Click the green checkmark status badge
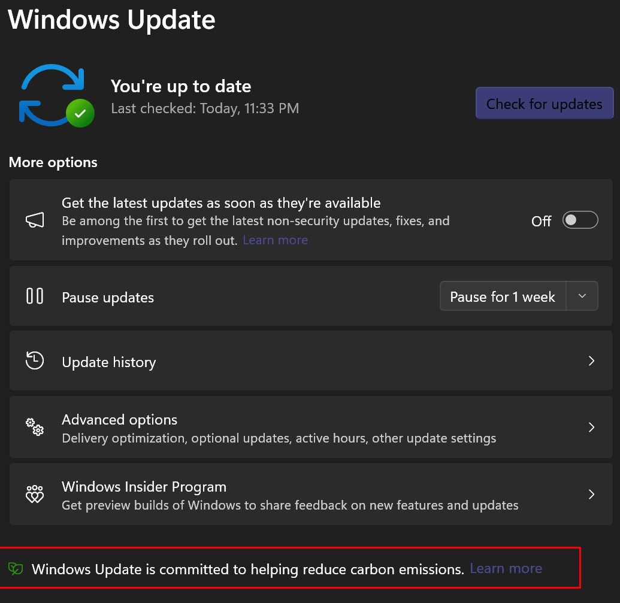Image resolution: width=620 pixels, height=603 pixels. coord(80,113)
